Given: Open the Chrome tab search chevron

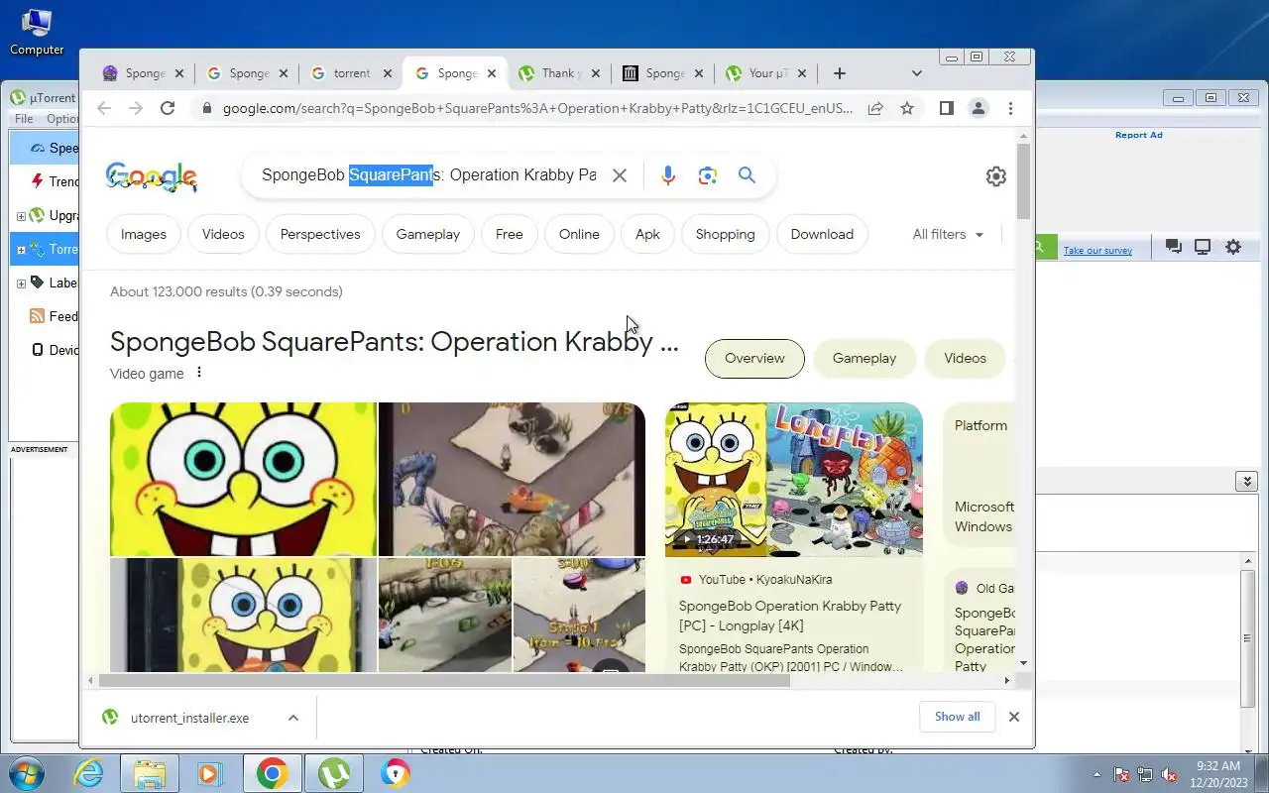Looking at the screenshot, I should pyautogui.click(x=916, y=73).
